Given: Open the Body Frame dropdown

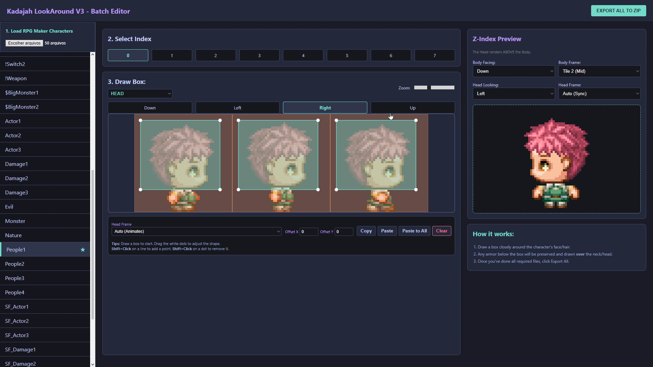Looking at the screenshot, I should click(x=599, y=71).
